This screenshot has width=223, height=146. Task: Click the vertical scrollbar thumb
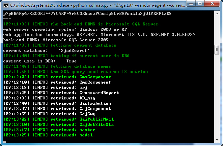pyautogui.click(x=217, y=50)
